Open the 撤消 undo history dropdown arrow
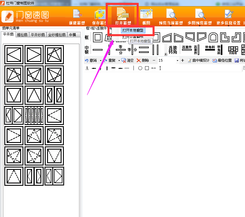This screenshot has height=217, width=245. (101, 60)
